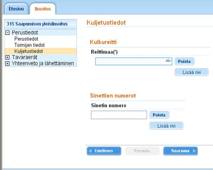The image size is (213, 170).
Task: Go back with Edellinen button
Action: (x=104, y=151)
